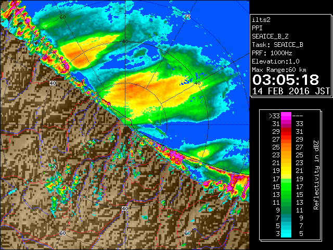Select the dark red 29–31 dBZ legend band

[x=286, y=132]
